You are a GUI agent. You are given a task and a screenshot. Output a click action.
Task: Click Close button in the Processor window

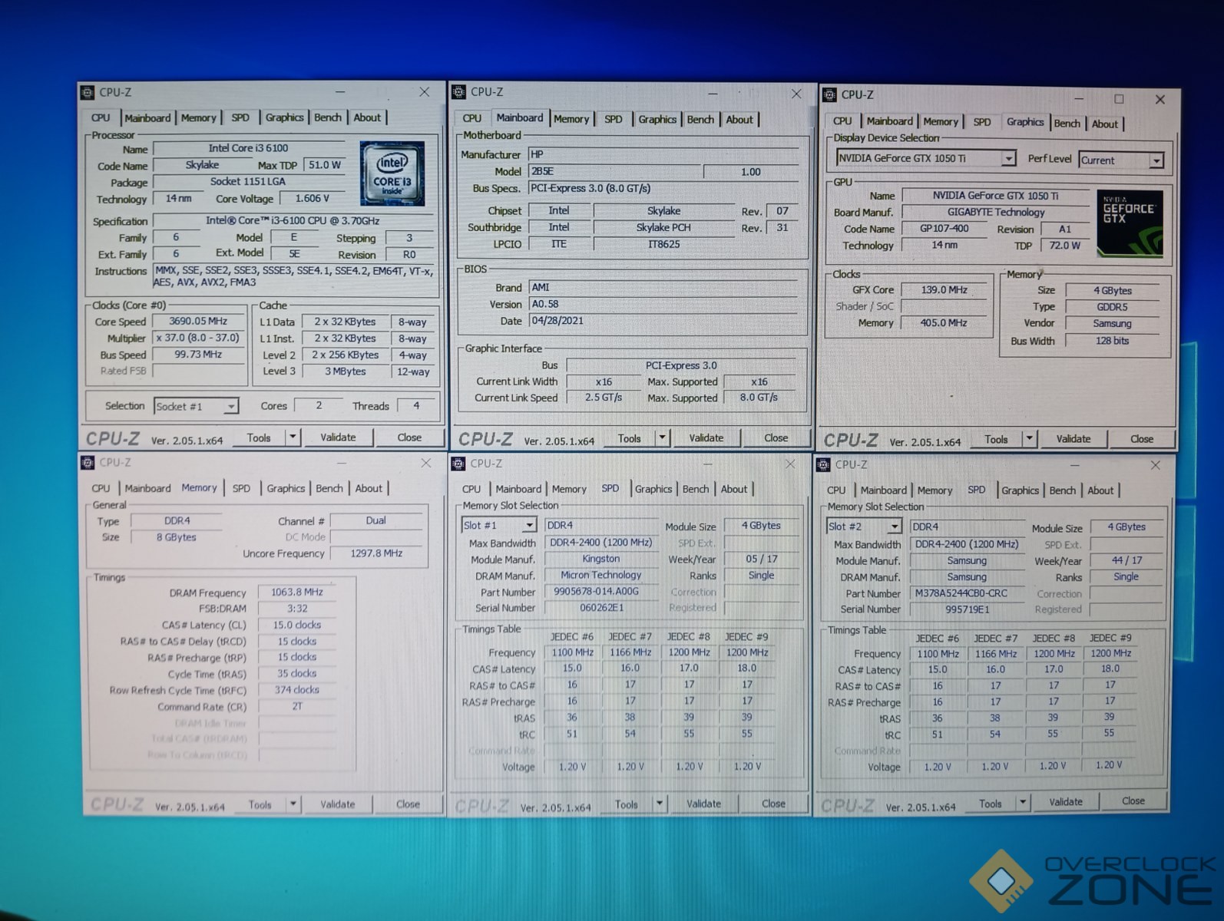pos(409,437)
